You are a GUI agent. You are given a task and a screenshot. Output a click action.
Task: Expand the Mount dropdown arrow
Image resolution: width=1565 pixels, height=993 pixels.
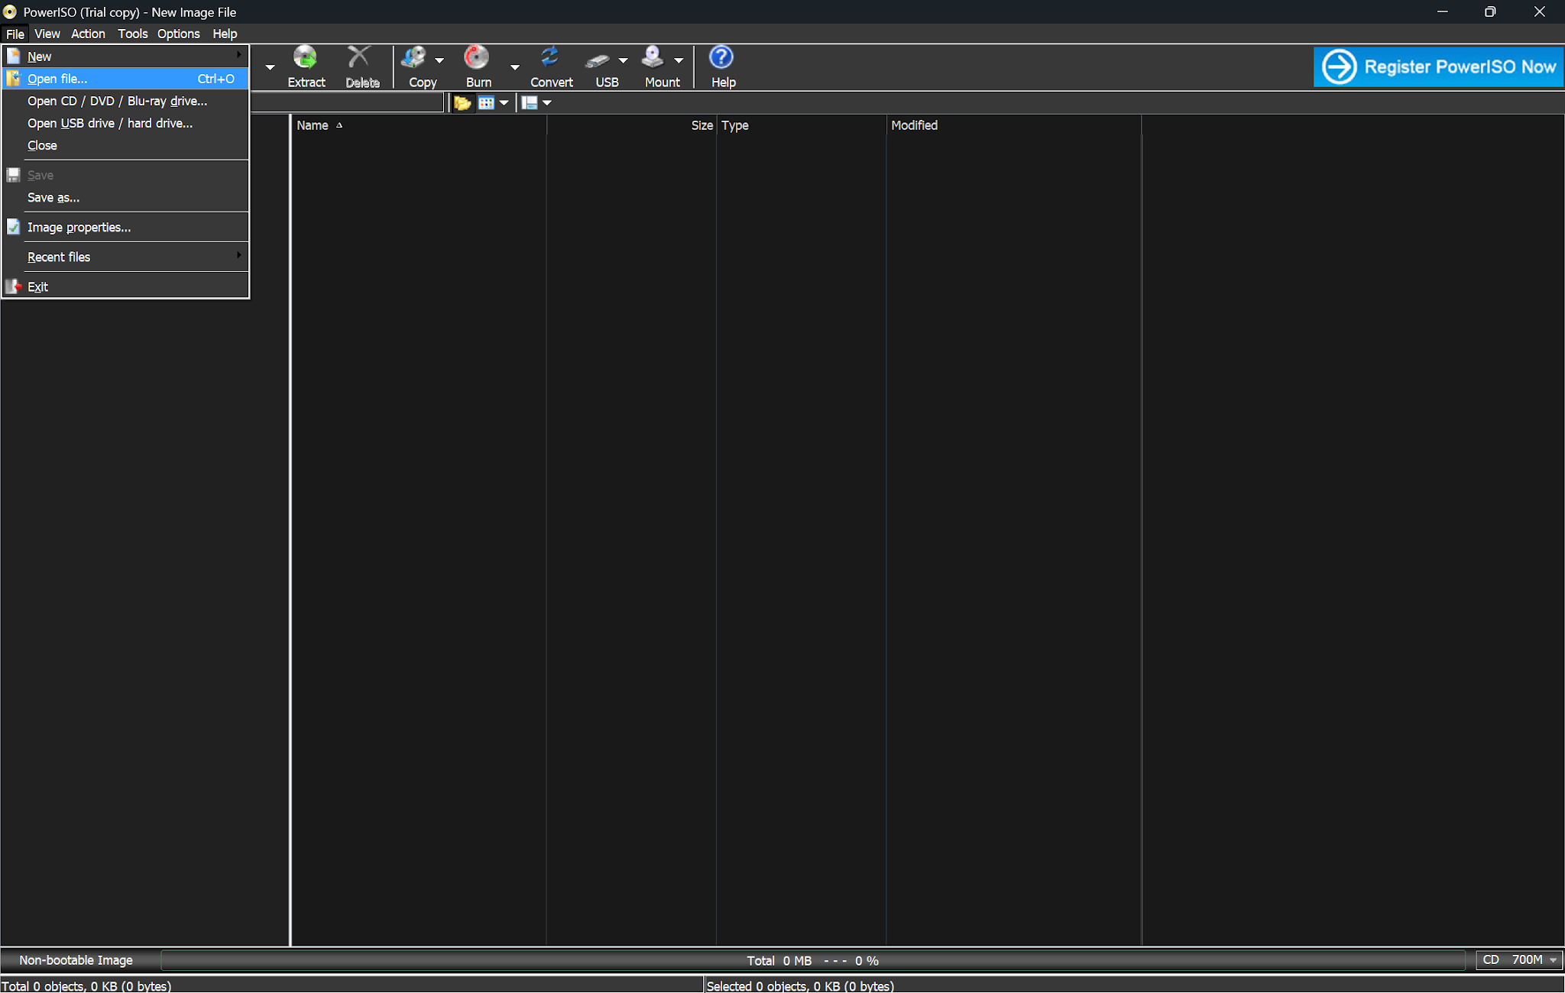[679, 60]
